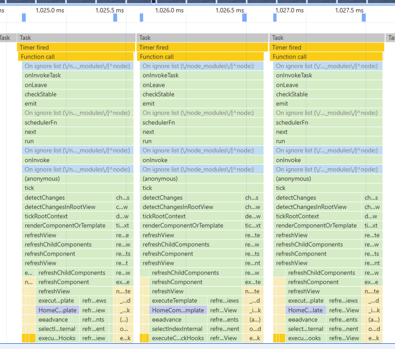Click the 1,025.0 ms ruler label
Image resolution: width=395 pixels, height=349 pixels.
tap(50, 10)
